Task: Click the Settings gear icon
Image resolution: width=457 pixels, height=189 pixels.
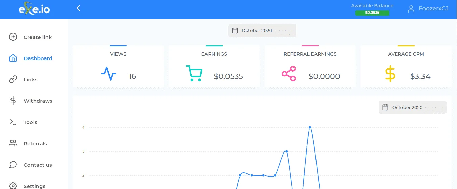Action: (13, 185)
